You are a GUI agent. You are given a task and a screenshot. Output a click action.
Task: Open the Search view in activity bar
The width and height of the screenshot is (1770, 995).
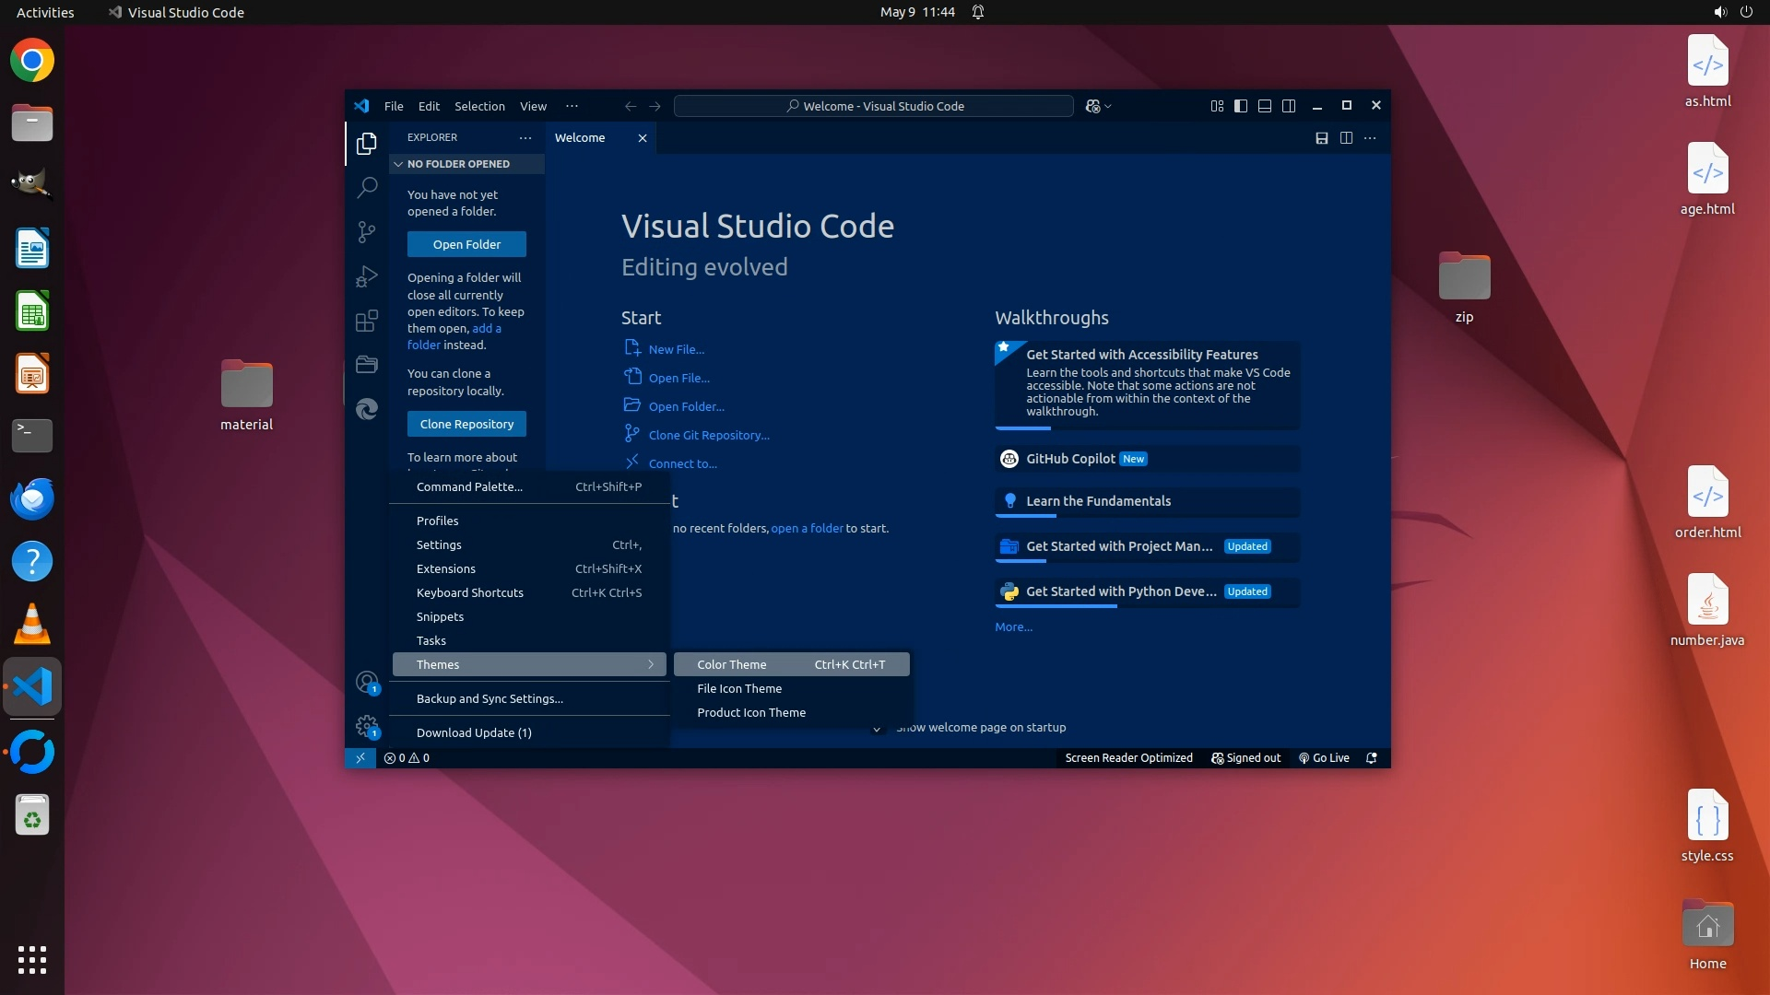pyautogui.click(x=367, y=187)
